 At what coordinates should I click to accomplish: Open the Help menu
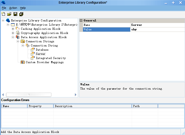pos(23,8)
